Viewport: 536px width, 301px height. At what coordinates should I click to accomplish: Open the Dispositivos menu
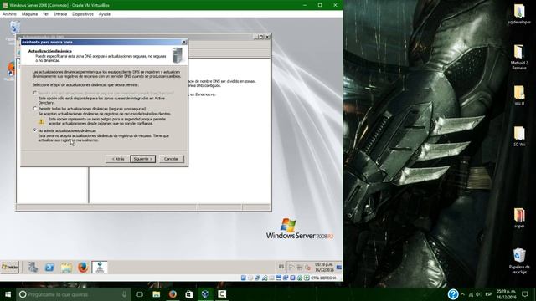83,14
